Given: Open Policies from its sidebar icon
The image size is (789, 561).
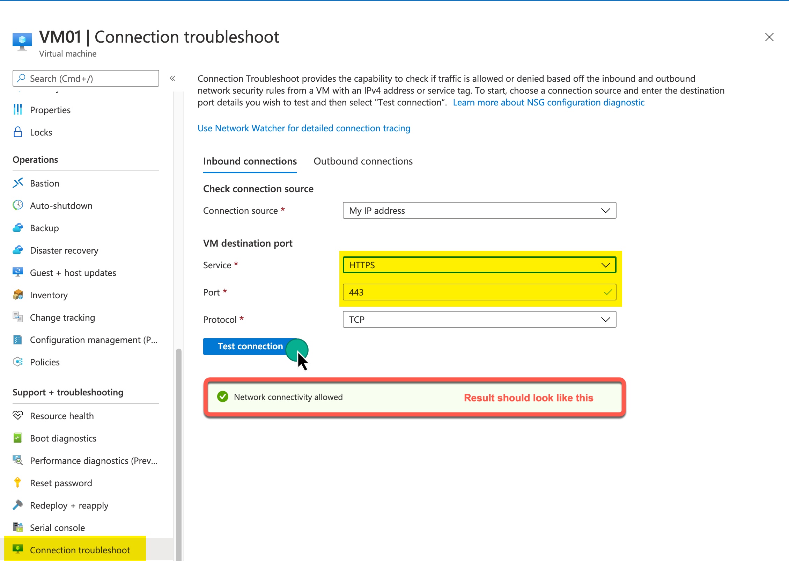Looking at the screenshot, I should click(18, 362).
